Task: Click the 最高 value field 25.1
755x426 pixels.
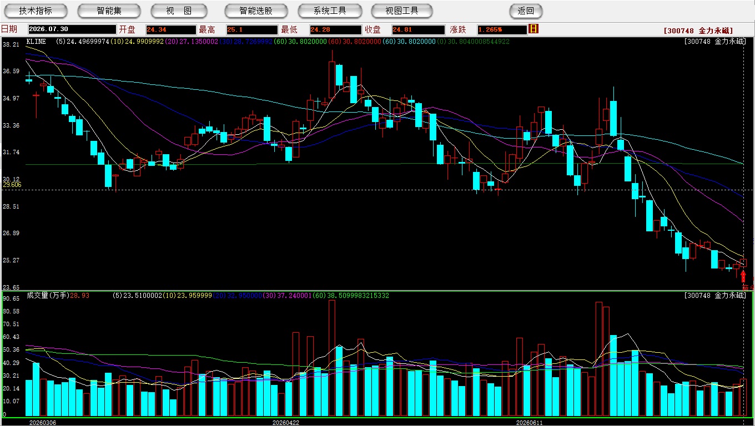Action: coord(252,30)
